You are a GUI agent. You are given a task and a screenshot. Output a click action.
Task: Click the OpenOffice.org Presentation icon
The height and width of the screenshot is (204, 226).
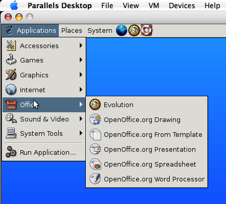(x=95, y=149)
